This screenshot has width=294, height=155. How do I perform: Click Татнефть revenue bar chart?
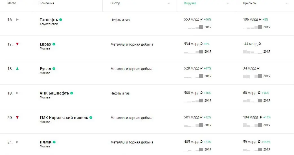(x=193, y=27)
